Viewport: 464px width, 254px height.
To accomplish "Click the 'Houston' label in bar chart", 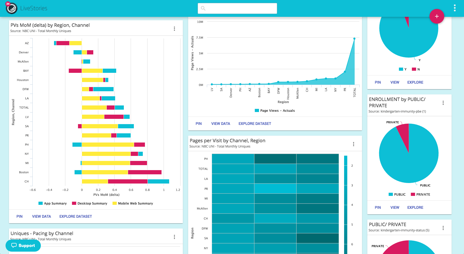I will [23, 80].
